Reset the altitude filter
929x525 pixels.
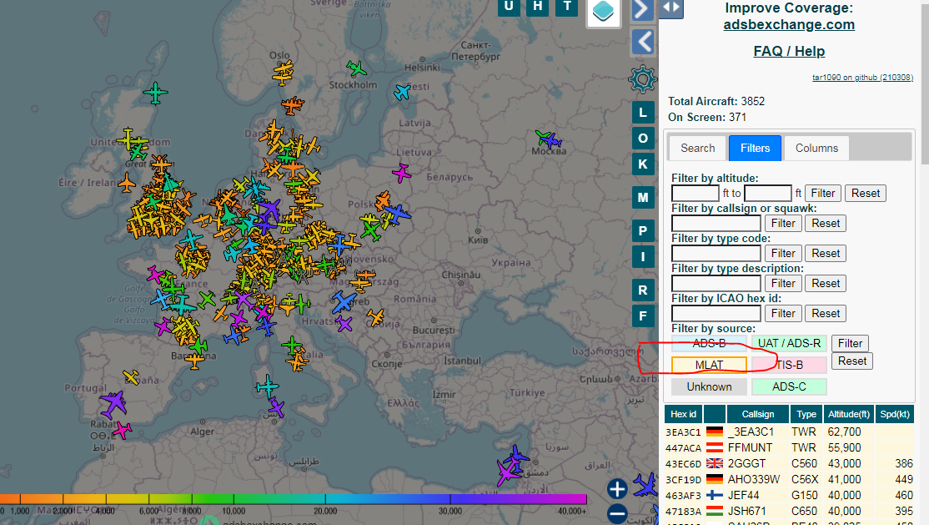point(865,194)
